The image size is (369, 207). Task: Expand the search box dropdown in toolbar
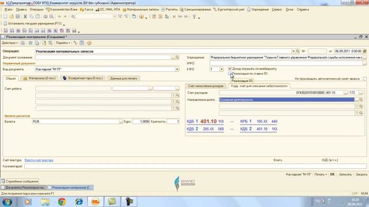click(115, 17)
